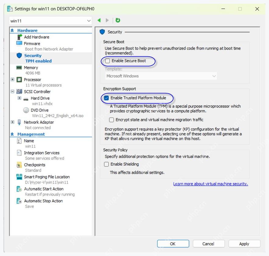Click the Firmware monitor icon
269x256 pixels.
pos(19,43)
